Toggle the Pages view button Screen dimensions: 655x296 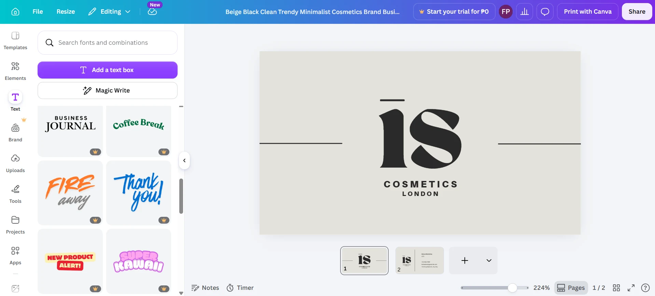571,288
